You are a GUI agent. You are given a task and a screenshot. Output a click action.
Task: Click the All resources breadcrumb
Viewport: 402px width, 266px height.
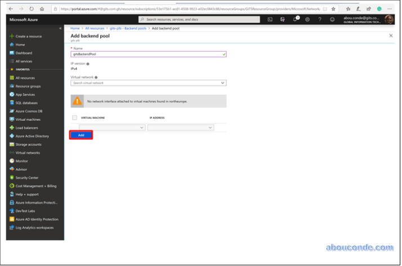coord(95,28)
